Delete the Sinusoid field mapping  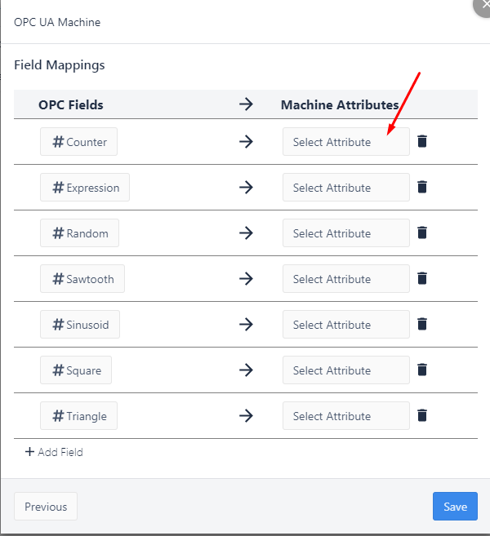(422, 324)
